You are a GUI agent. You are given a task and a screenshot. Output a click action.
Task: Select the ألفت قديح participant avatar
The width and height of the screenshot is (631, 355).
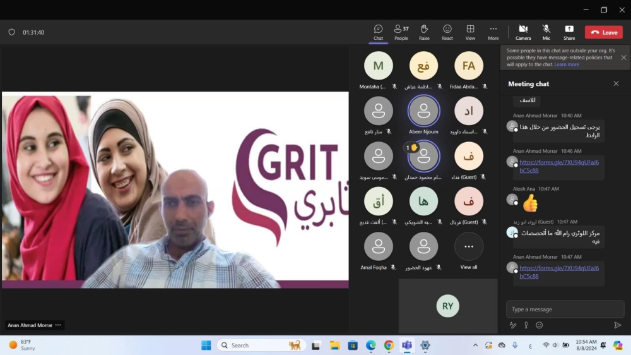click(378, 201)
